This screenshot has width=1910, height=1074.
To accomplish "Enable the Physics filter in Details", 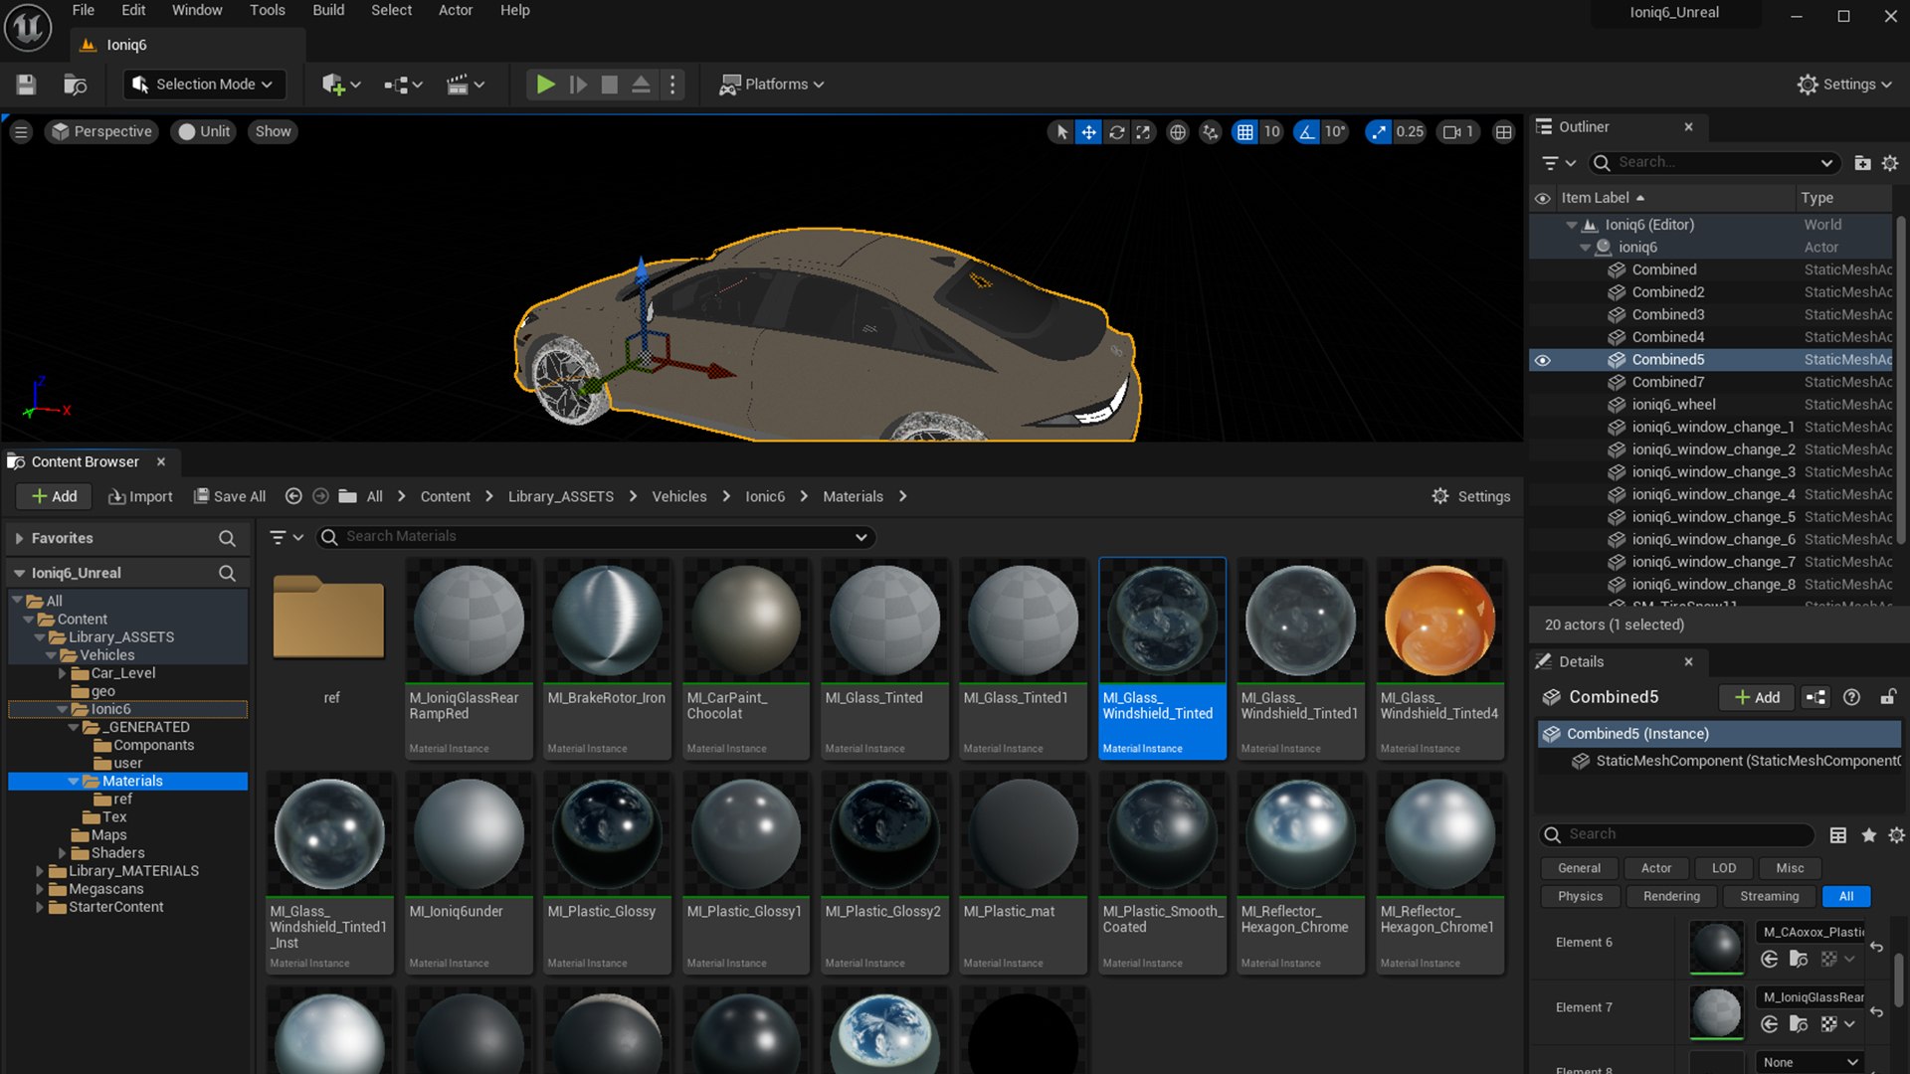I will coord(1580,896).
